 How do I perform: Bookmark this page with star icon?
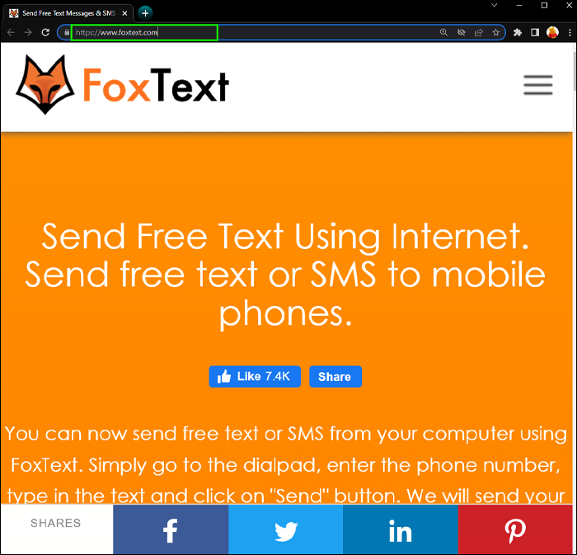coord(495,32)
